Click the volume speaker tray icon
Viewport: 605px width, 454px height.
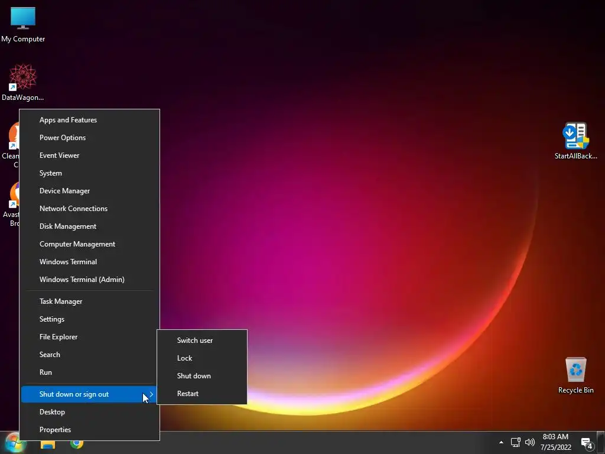pyautogui.click(x=530, y=442)
